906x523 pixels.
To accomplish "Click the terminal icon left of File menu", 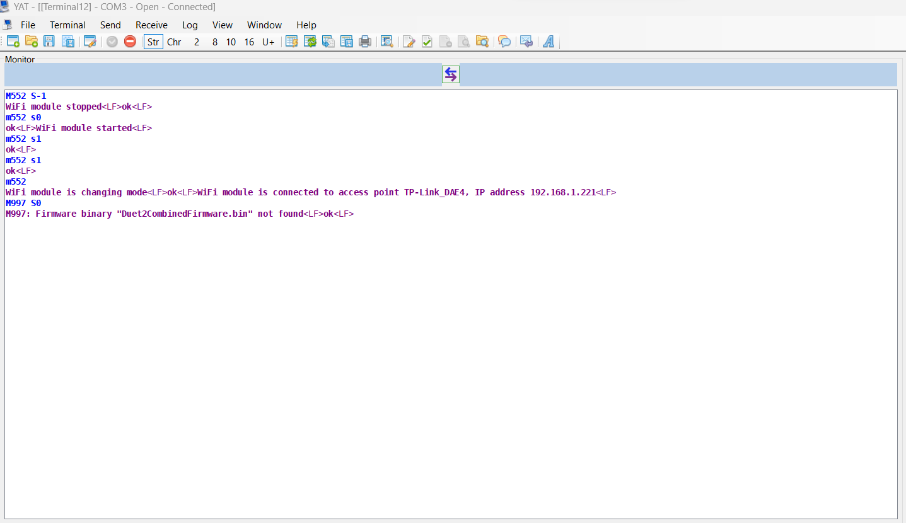I will coord(8,25).
